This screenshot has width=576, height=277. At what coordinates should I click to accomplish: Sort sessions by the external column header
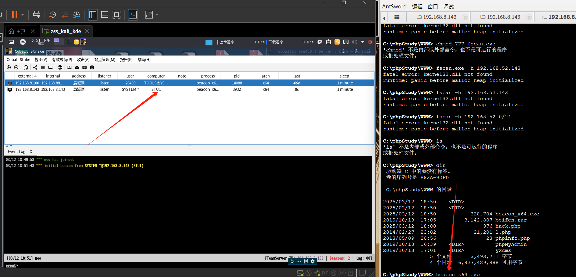27,76
